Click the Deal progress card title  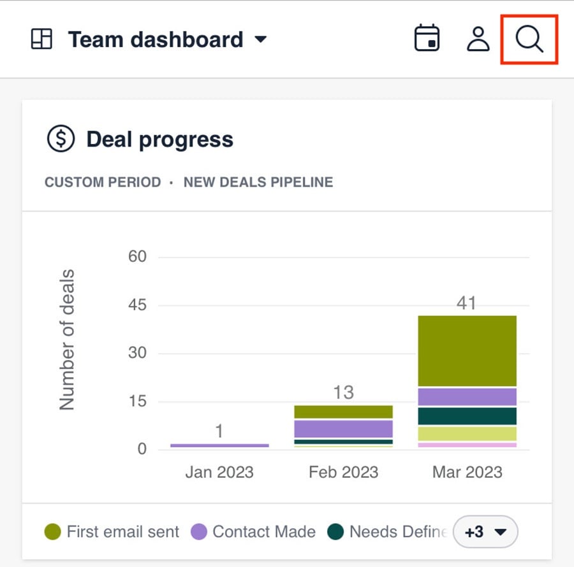tap(160, 139)
